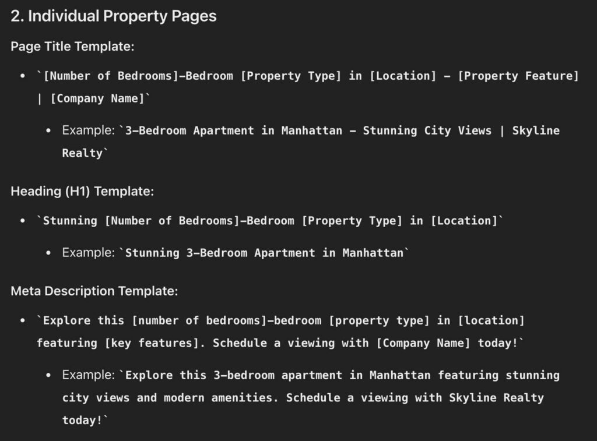Click the '| [Company Name]' line
Screen dimensions: 597x441
click(94, 98)
